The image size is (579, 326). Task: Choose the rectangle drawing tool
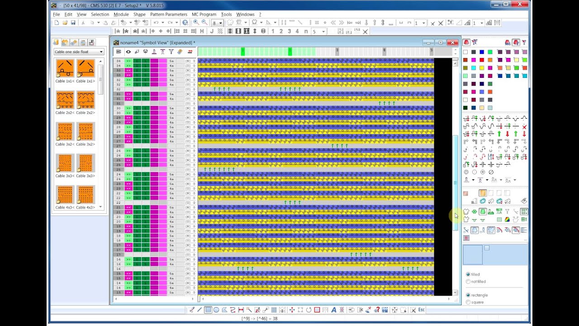(208, 310)
